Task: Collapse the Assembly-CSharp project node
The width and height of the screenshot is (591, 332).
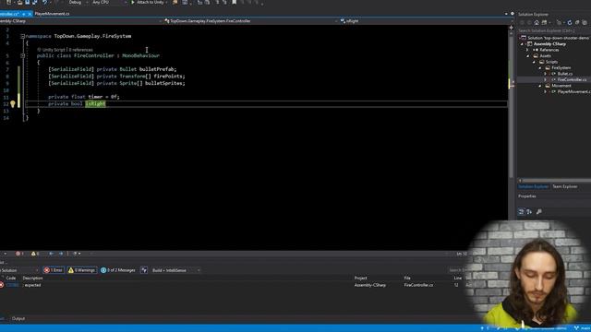Action: pyautogui.click(x=523, y=44)
